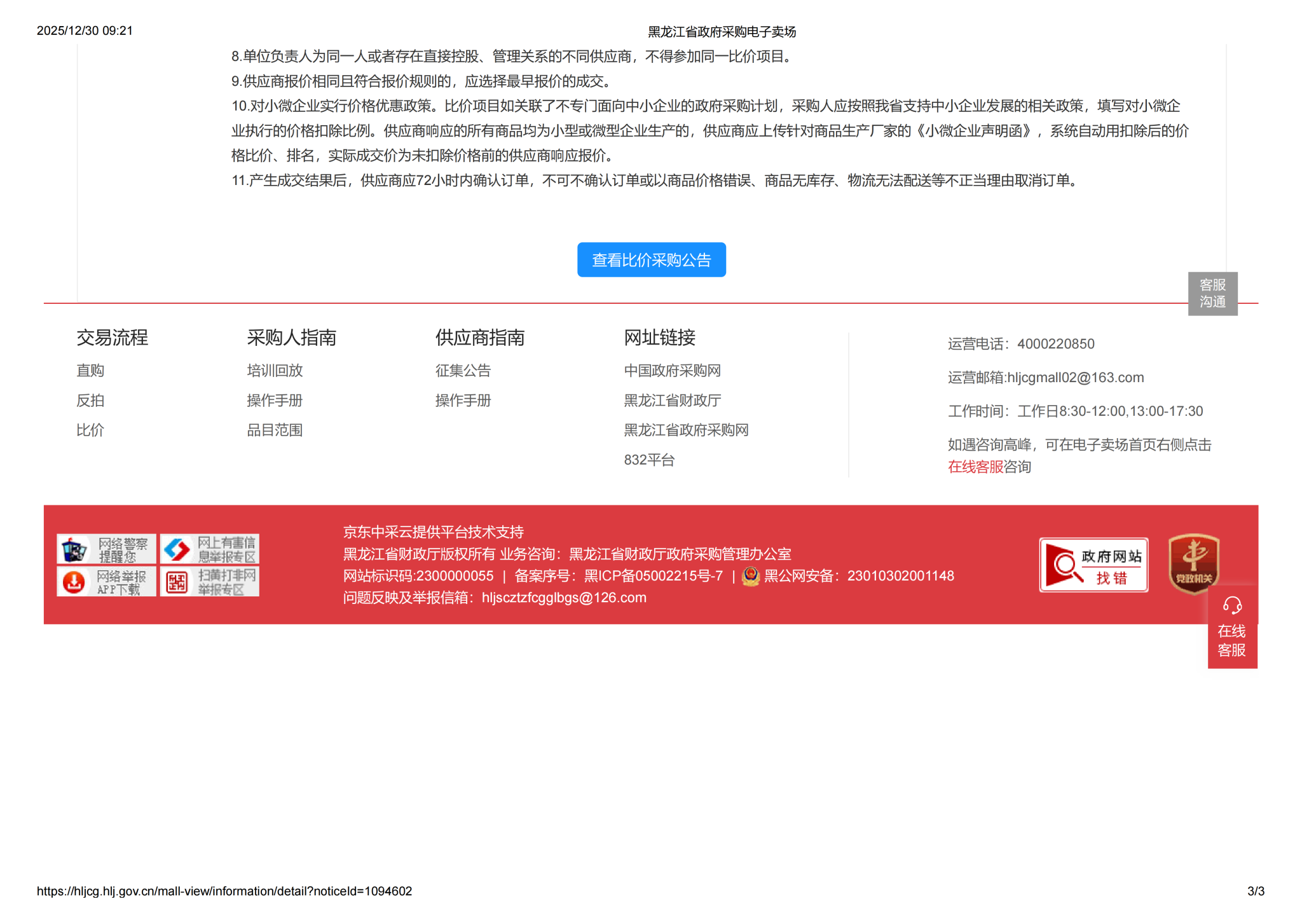Click the 查看比价采购公告 button
1302x920 pixels.
[651, 260]
